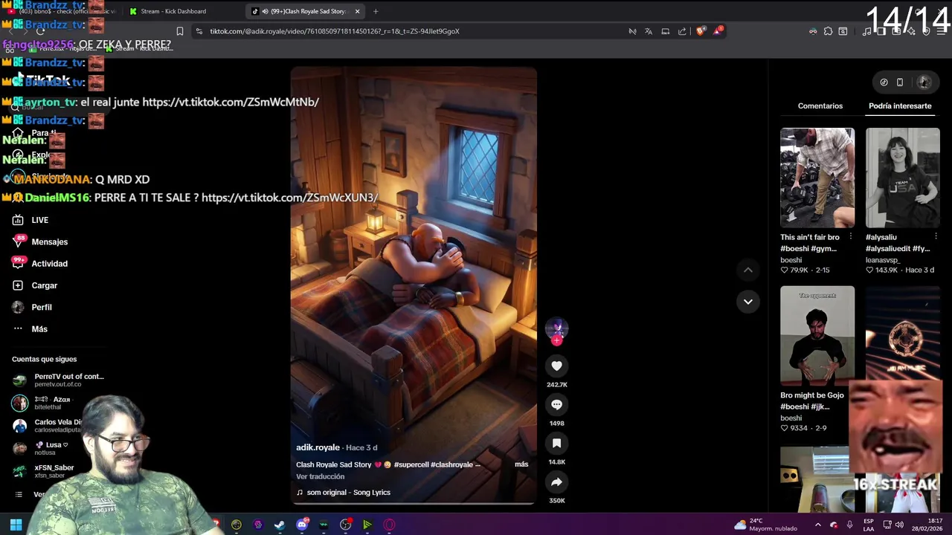Open the followed account xFSN_Saber
The height and width of the screenshot is (535, 952).
coord(43,471)
